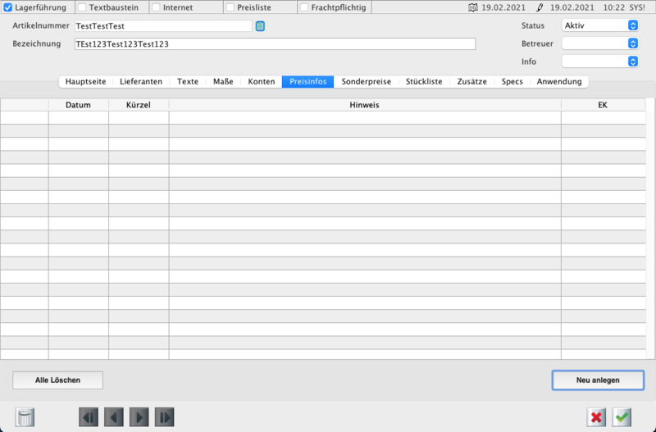Go to the previous record arrow
The width and height of the screenshot is (656, 432).
click(114, 417)
